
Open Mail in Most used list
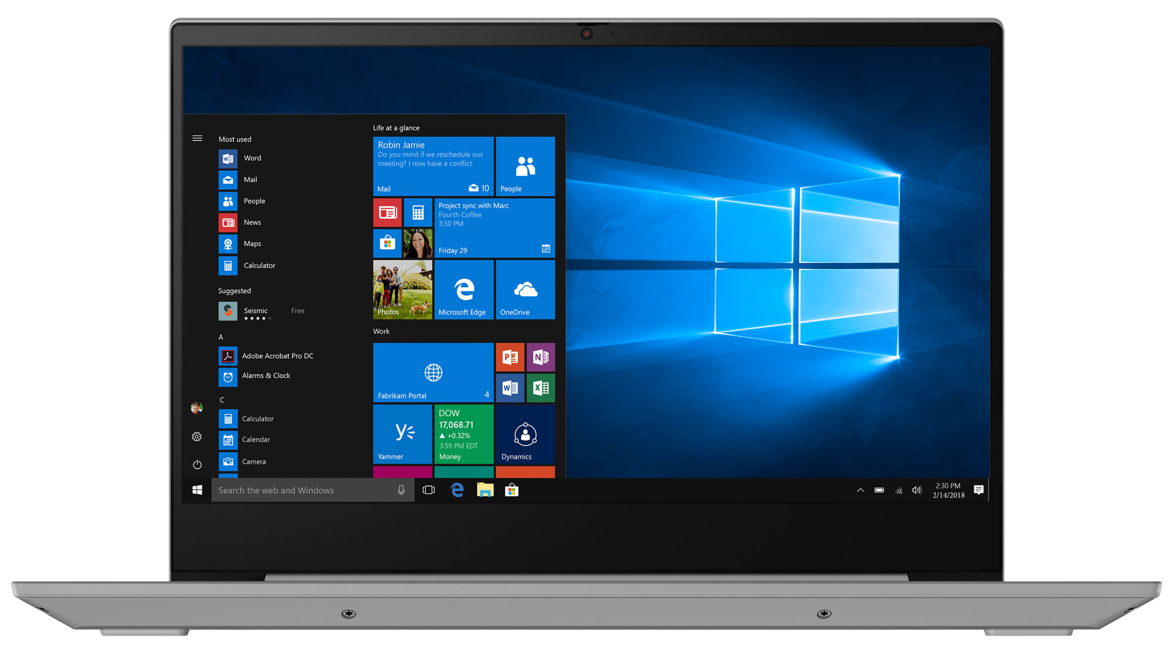(239, 180)
